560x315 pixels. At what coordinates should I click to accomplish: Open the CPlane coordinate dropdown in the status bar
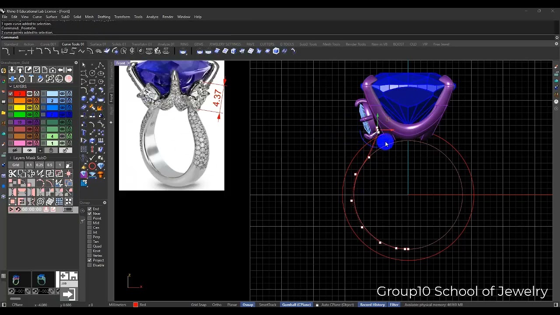click(17, 304)
